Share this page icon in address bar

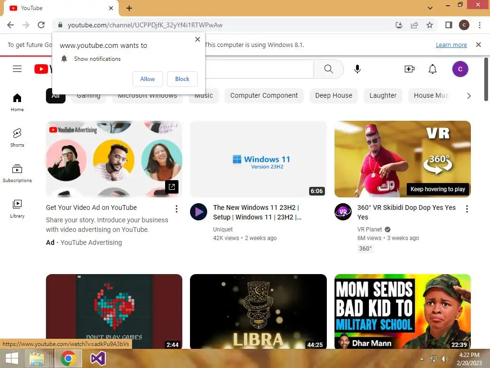[x=414, y=25]
